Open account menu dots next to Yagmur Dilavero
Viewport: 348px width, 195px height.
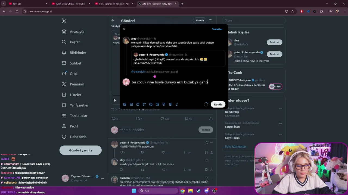102,178
